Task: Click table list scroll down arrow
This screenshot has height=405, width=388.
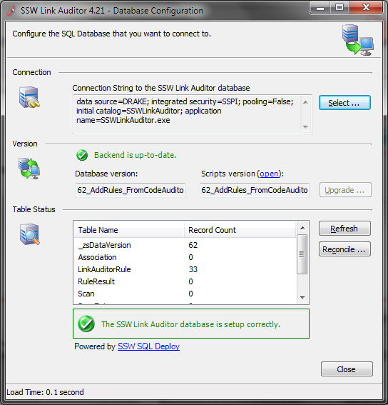Action: pyautogui.click(x=302, y=298)
